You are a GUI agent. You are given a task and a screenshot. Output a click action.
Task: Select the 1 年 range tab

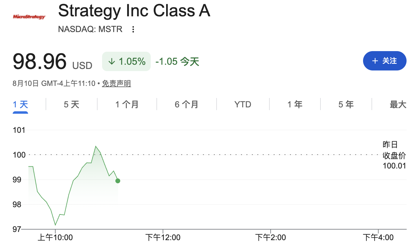(295, 105)
